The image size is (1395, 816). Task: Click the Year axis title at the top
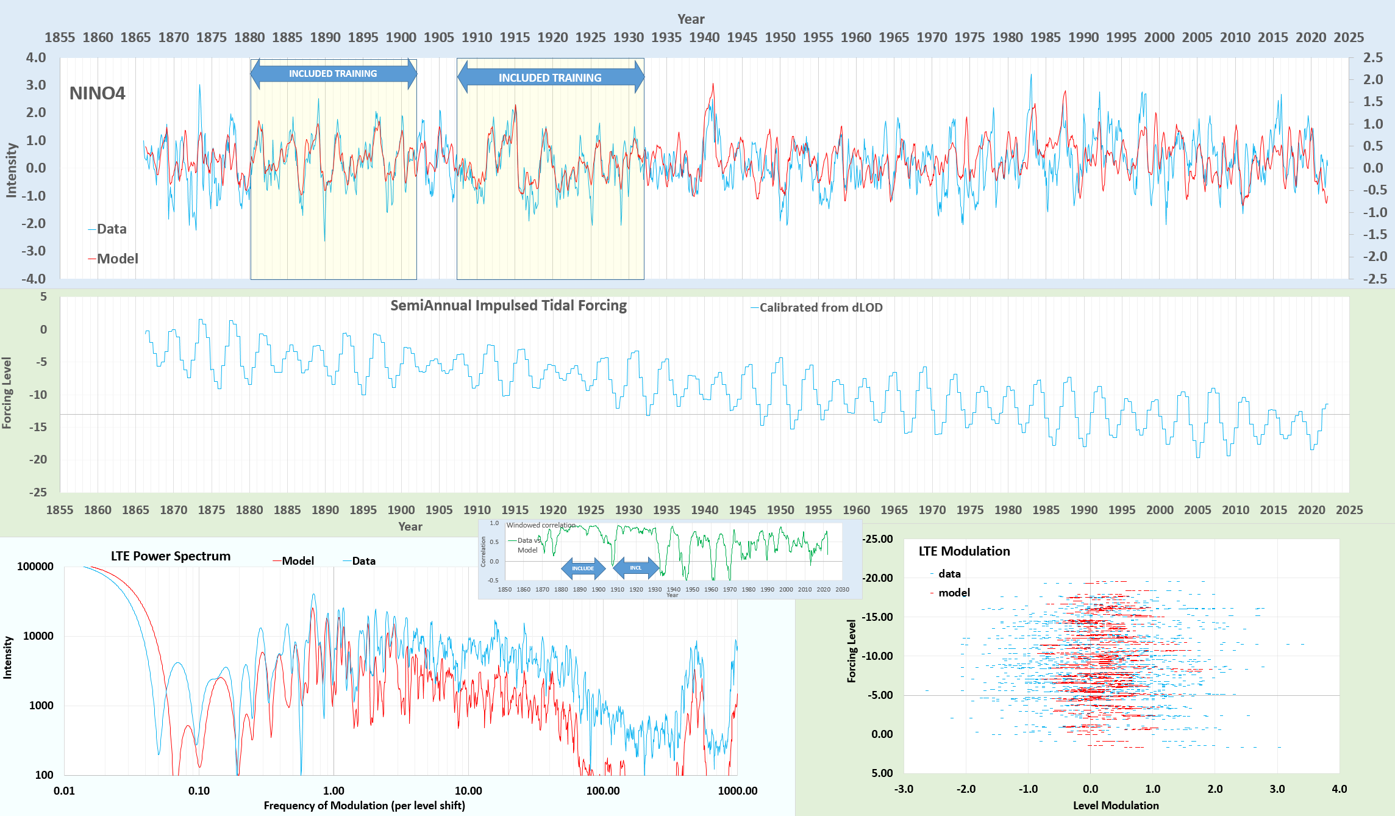[690, 20]
